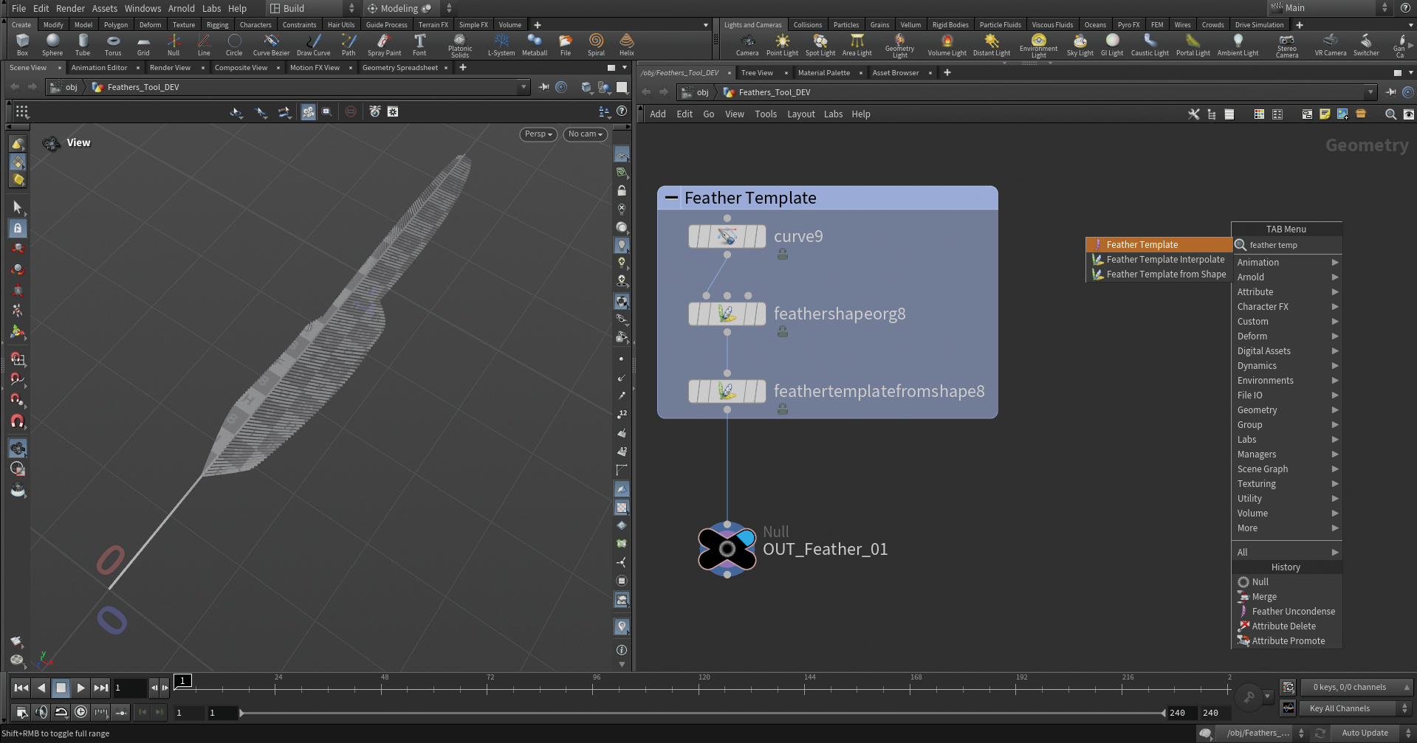Image resolution: width=1417 pixels, height=743 pixels.
Task: Choose Feather Template from Shape result
Action: click(x=1159, y=274)
